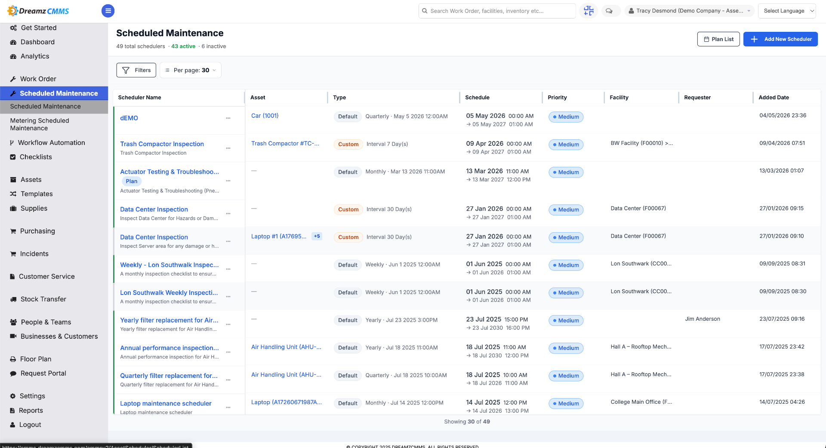Open Incidents in the sidebar
This screenshot has width=826, height=448.
(34, 254)
